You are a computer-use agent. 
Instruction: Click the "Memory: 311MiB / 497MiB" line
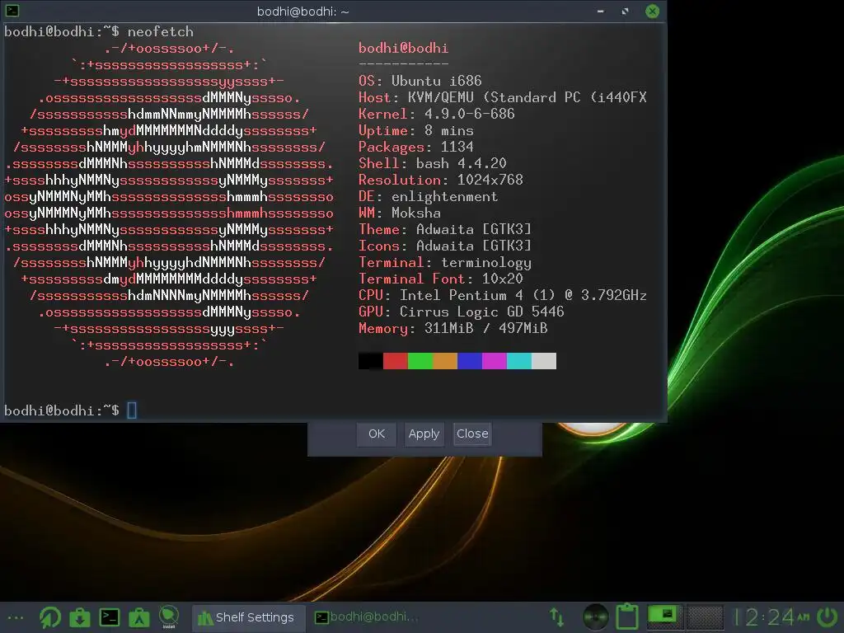point(452,328)
